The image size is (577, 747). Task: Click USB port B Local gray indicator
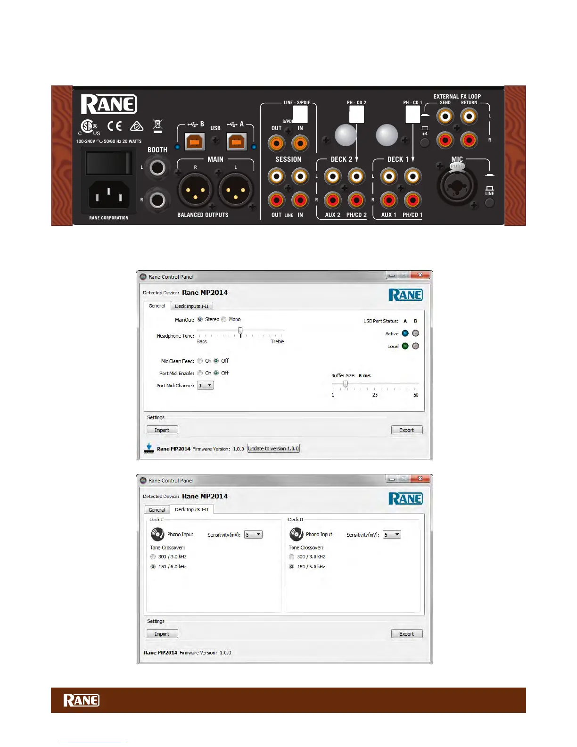coord(415,346)
